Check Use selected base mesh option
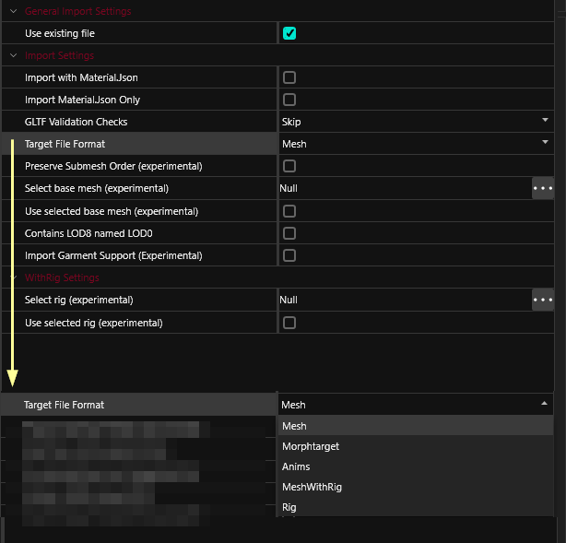This screenshot has height=543, width=566. (x=289, y=211)
